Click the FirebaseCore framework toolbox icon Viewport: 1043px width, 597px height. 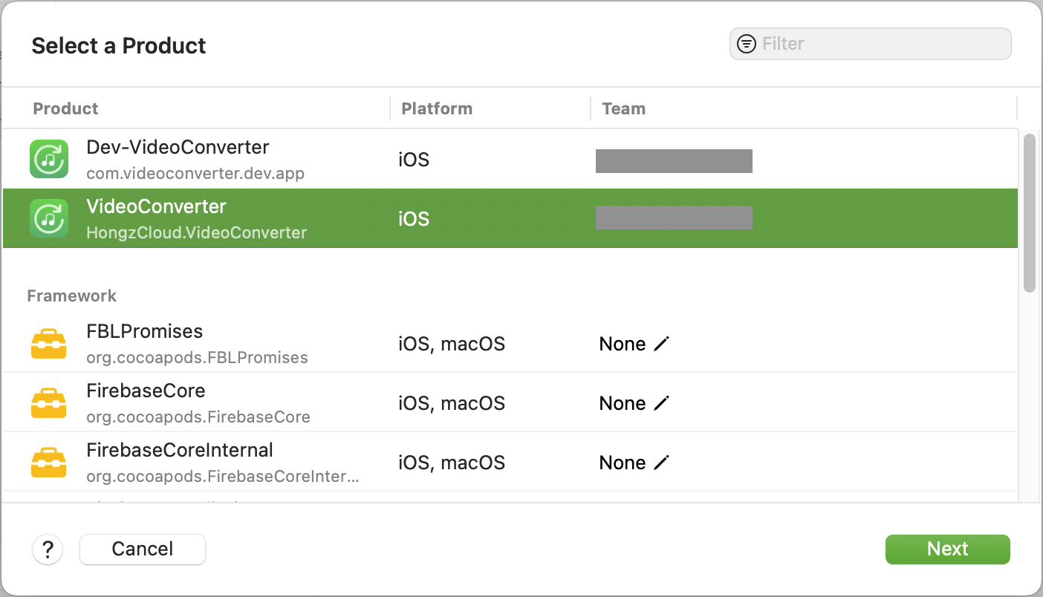tap(49, 404)
